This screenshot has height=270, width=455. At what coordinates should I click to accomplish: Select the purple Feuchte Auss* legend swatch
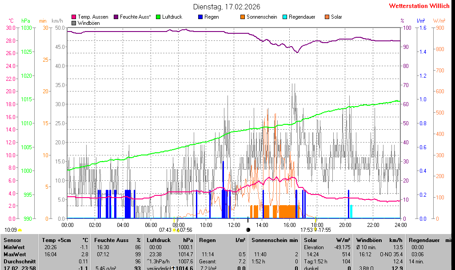(x=116, y=17)
